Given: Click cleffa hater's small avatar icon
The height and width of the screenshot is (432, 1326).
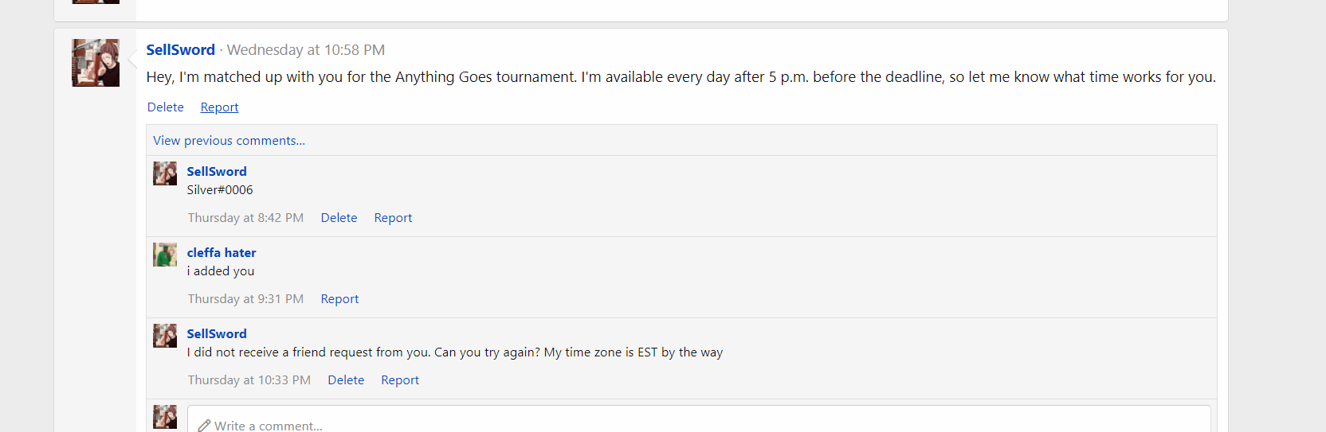Looking at the screenshot, I should [165, 255].
